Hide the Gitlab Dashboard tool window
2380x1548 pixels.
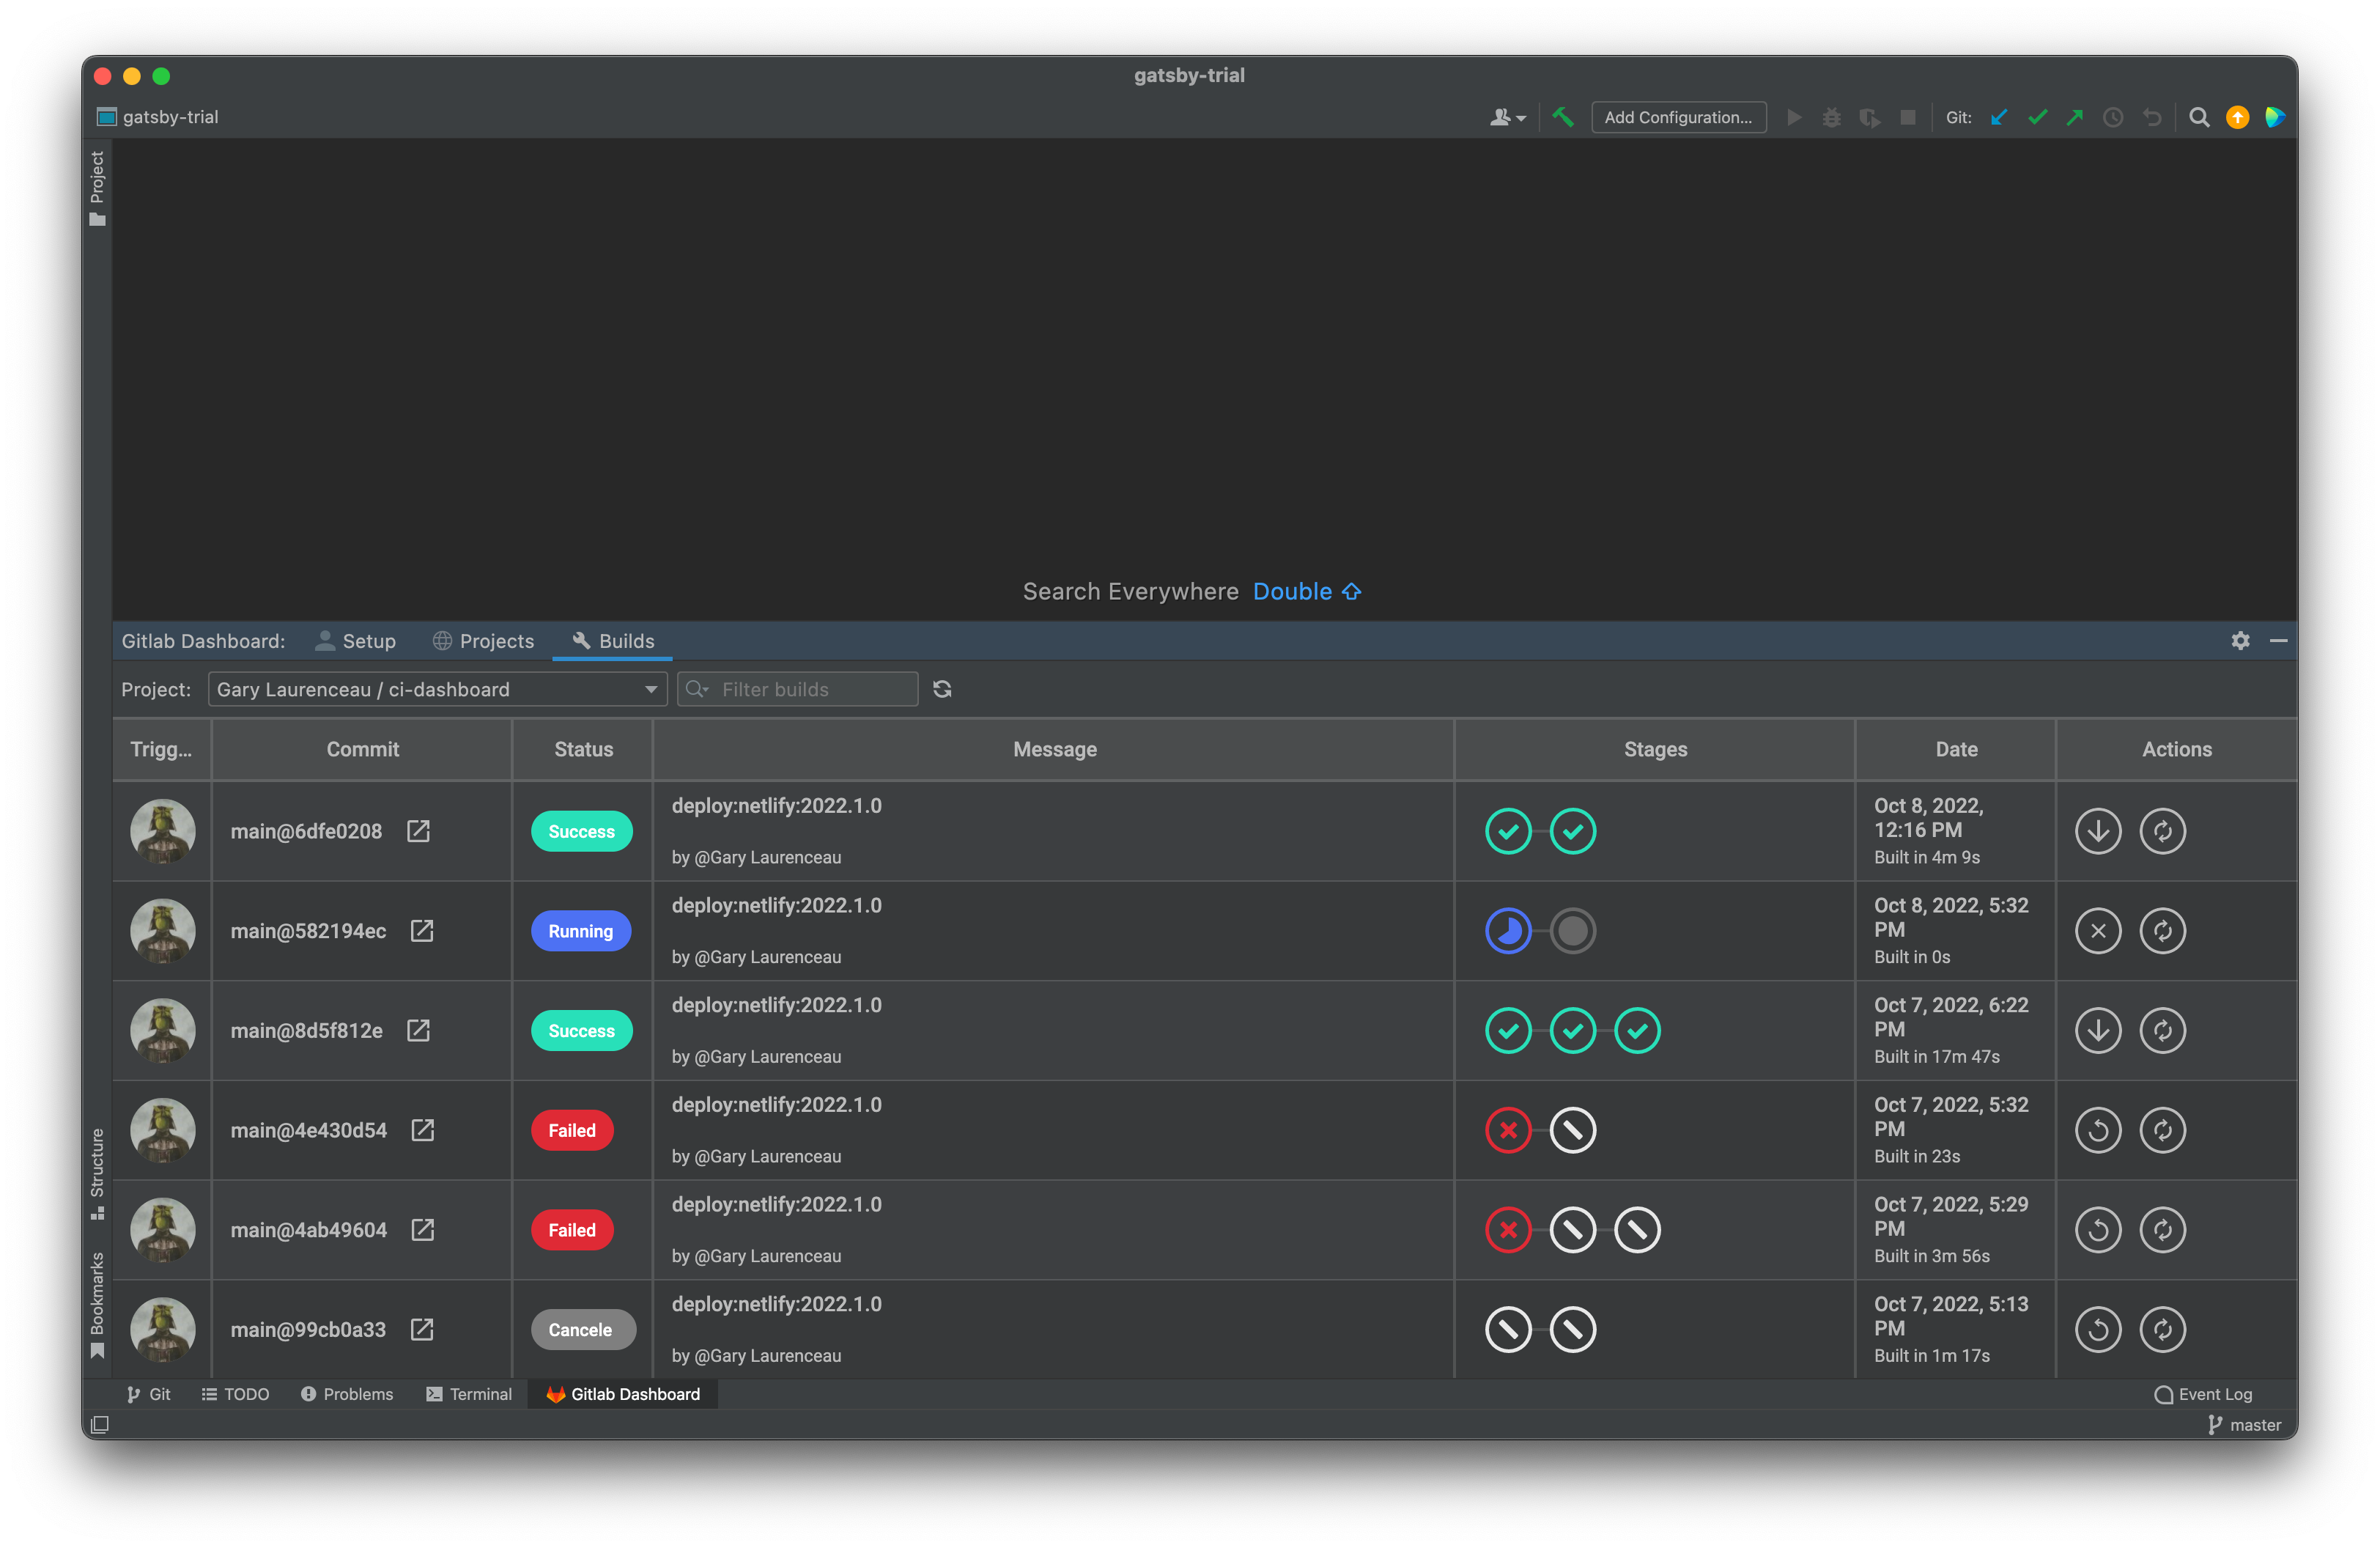[x=2278, y=641]
